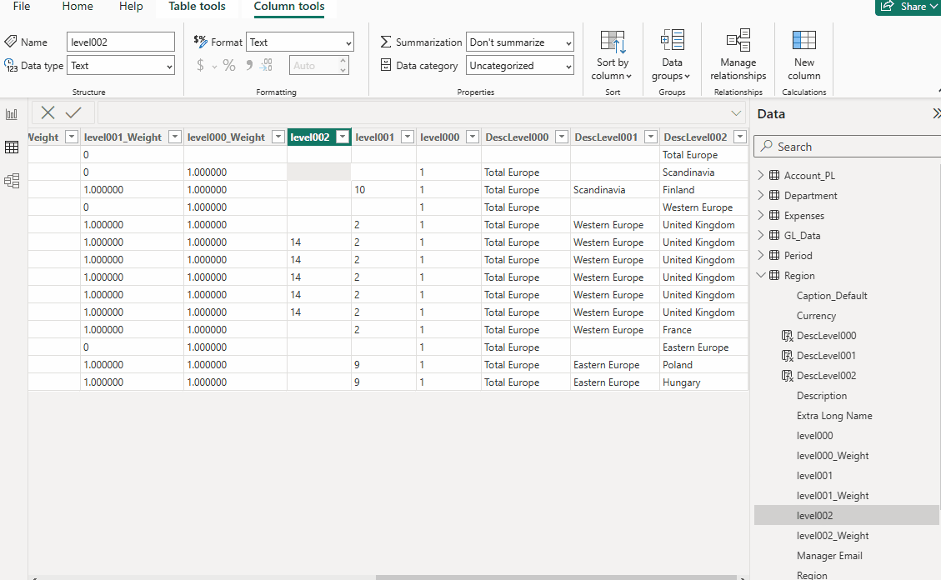Open the Data category dropdown
Image resolution: width=941 pixels, height=580 pixels.
[x=520, y=66]
